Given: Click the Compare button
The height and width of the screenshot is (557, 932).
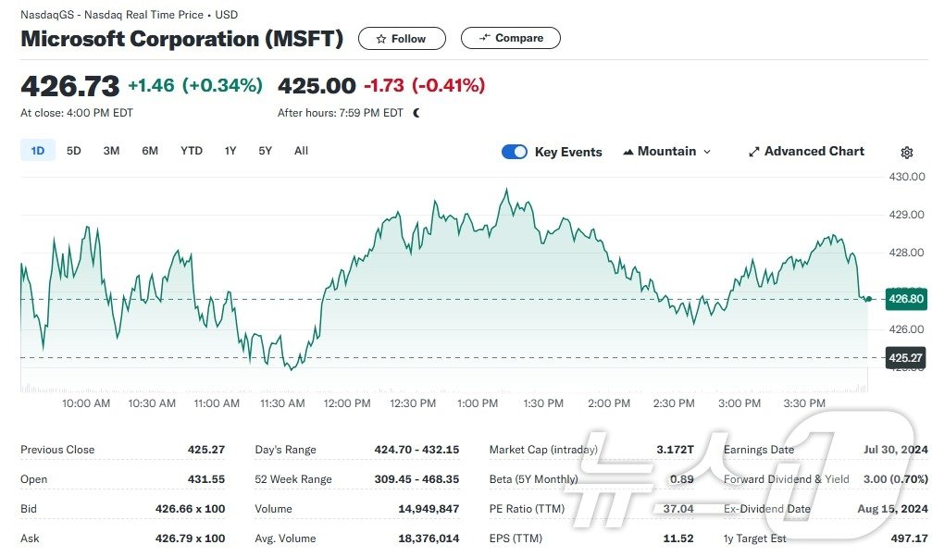Looking at the screenshot, I should click(x=511, y=38).
